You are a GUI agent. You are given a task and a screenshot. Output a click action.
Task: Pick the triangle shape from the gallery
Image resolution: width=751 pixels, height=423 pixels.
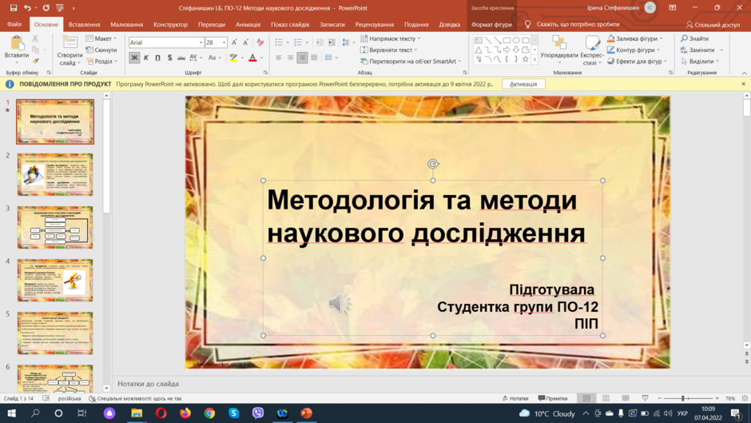coord(478,50)
